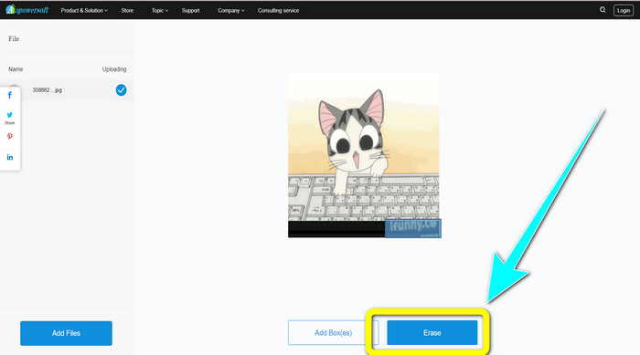Toggle the blue checkmark next to 308662...jpg
The width and height of the screenshot is (640, 355).
(x=121, y=90)
